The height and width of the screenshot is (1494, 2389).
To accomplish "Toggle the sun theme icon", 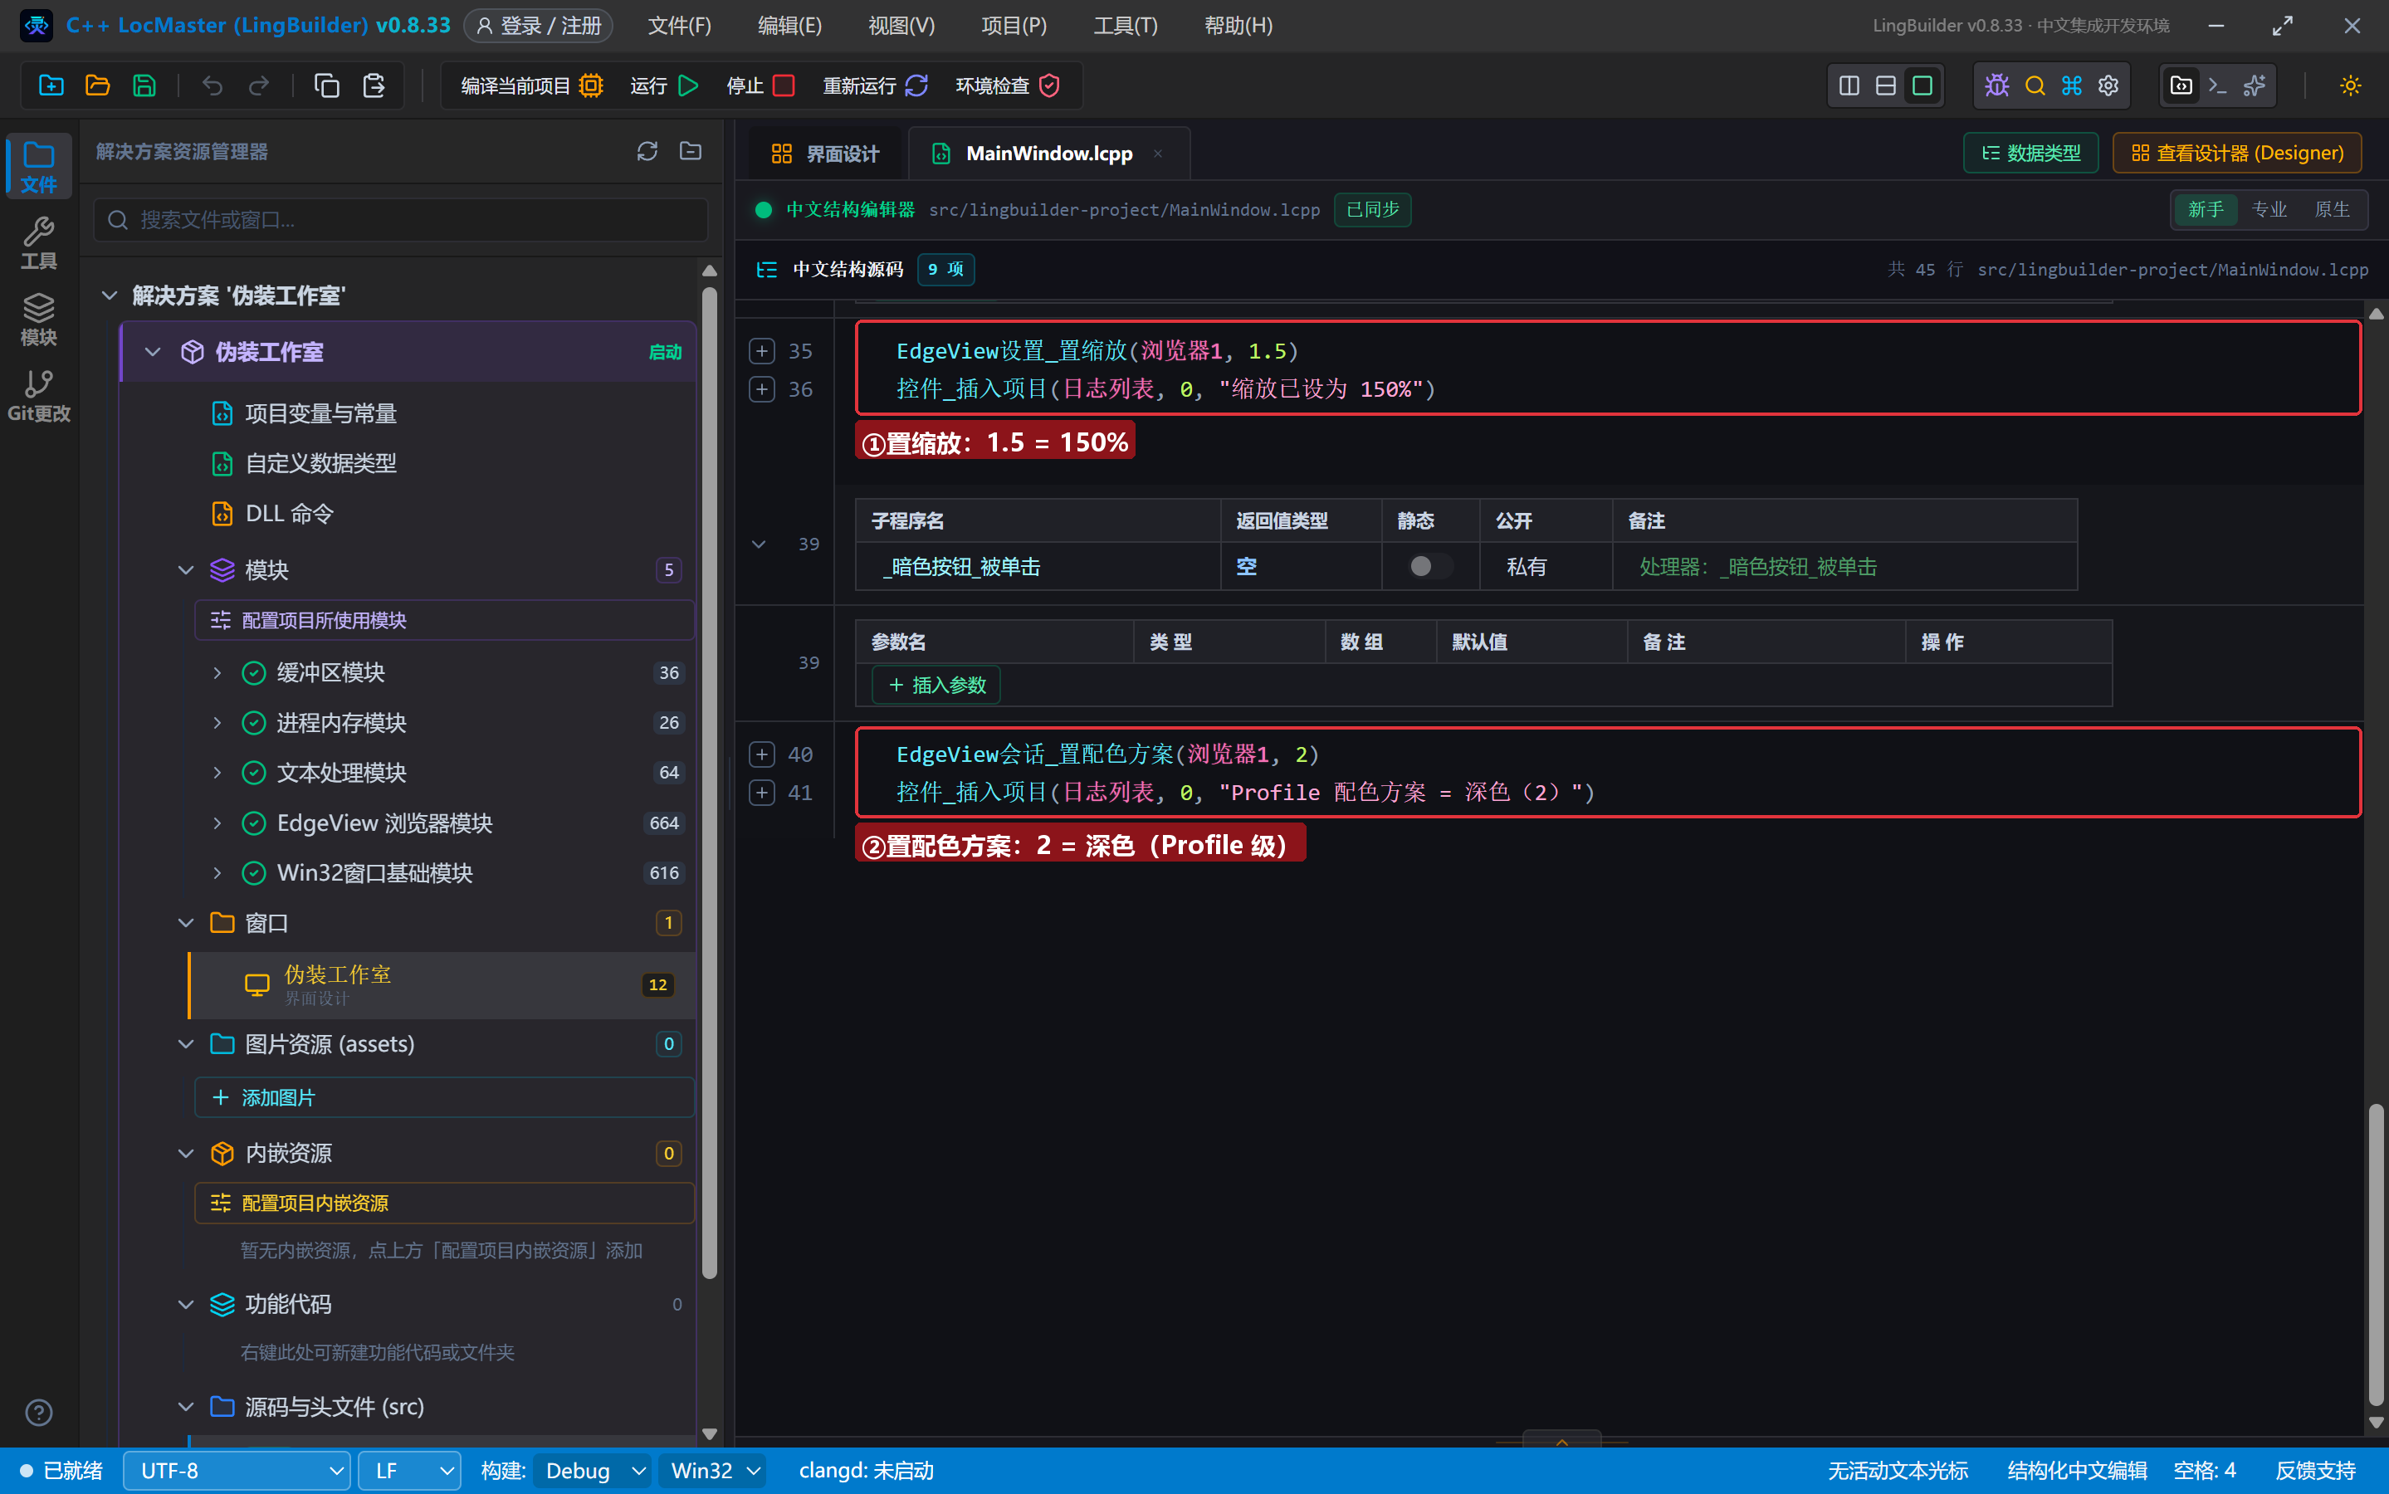I will point(2351,86).
